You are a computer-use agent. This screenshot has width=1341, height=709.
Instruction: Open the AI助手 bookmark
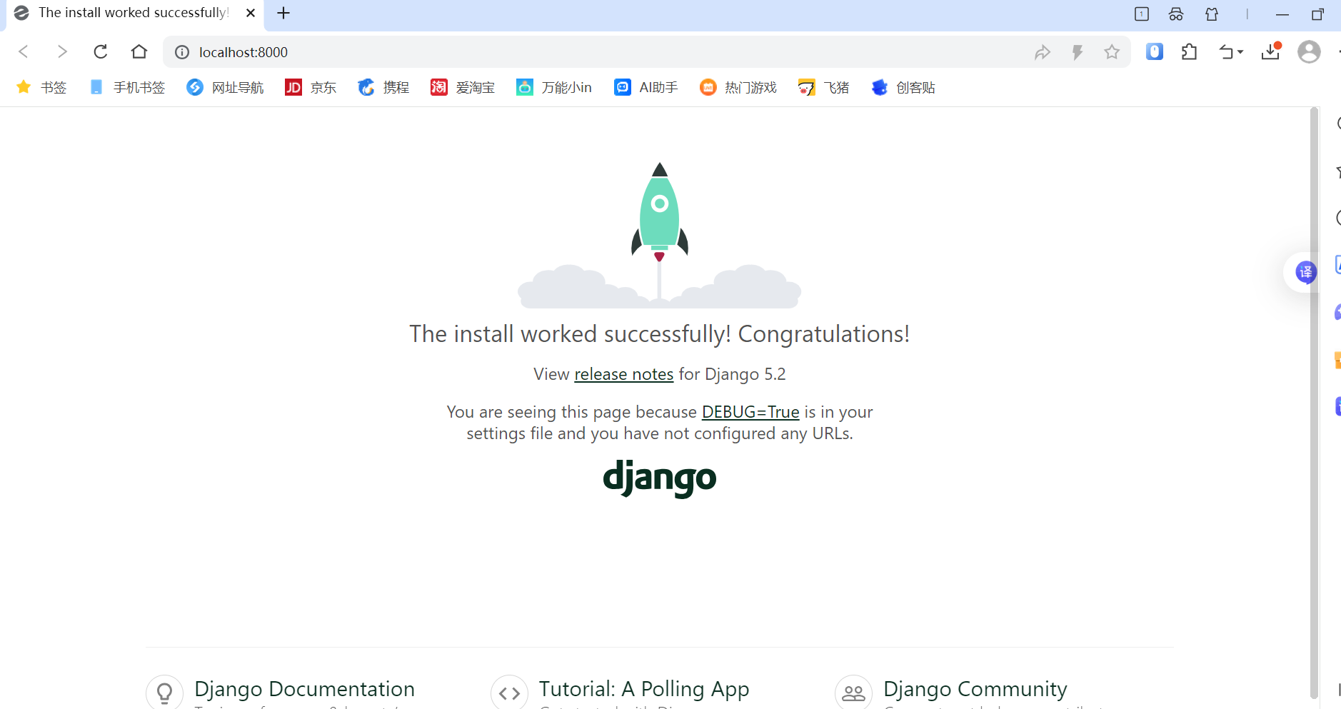[x=646, y=87]
